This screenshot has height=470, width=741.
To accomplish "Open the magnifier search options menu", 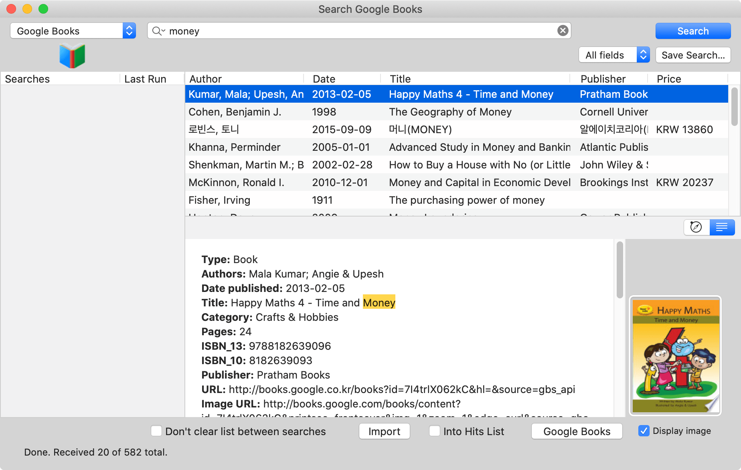I will (159, 31).
